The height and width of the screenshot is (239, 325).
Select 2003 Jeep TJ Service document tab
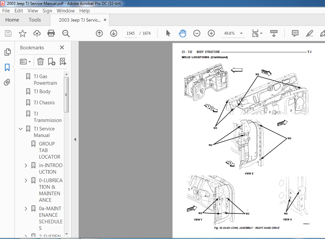point(80,20)
